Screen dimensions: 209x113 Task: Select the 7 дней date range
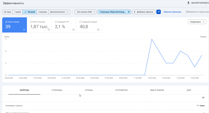click(18, 12)
